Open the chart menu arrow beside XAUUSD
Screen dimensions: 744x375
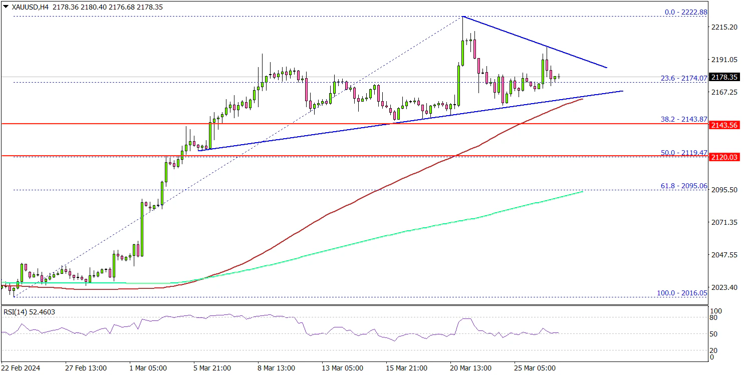[x=4, y=8]
